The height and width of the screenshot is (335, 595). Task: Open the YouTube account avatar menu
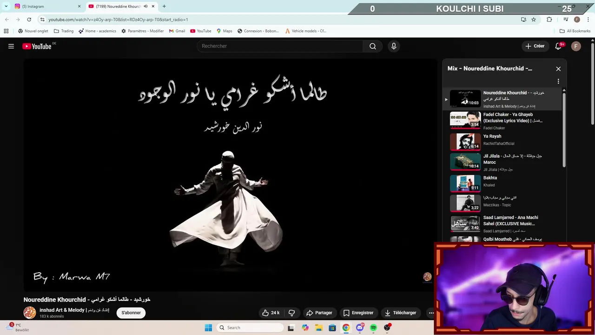tap(576, 46)
